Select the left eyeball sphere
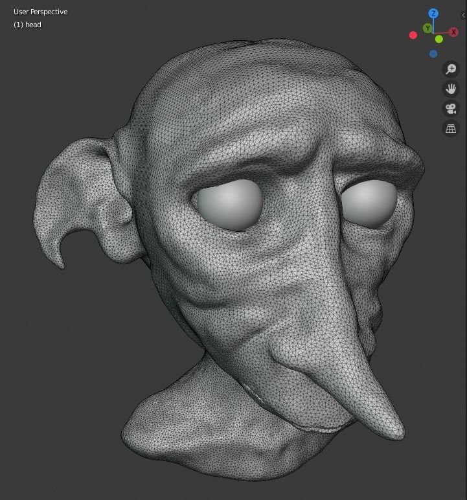Image resolution: width=467 pixels, height=500 pixels. tap(229, 205)
